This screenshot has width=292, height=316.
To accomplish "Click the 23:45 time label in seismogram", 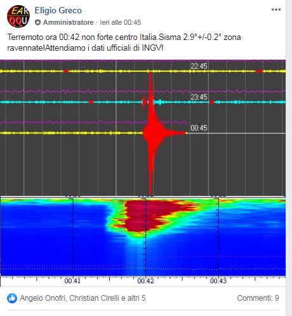I will coord(199,97).
